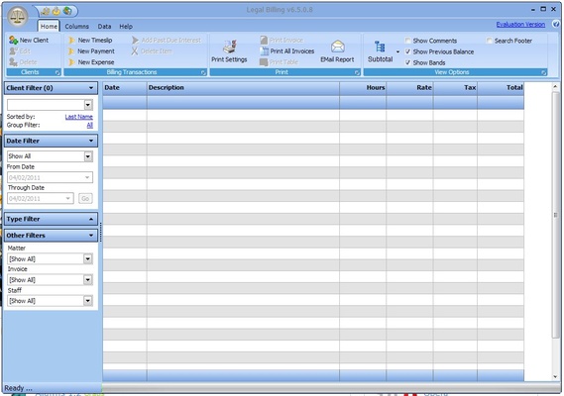Click the EMail Report envelope icon
564x396 pixels.
tap(337, 47)
